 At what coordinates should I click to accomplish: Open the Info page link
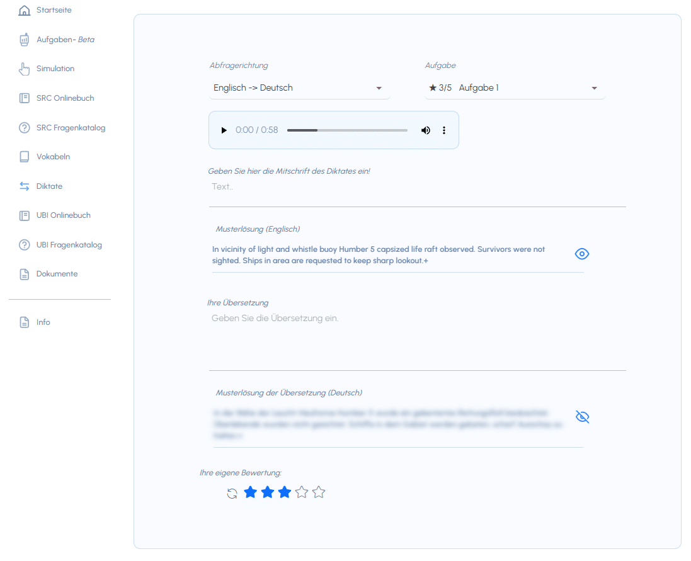tap(43, 322)
